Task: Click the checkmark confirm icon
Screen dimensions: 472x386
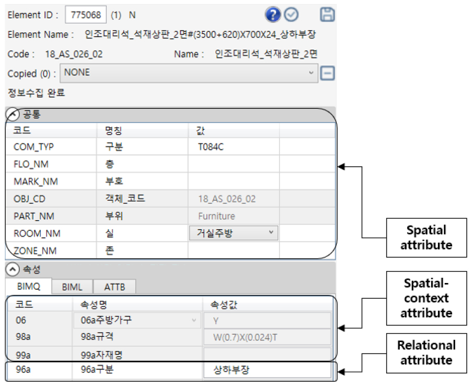Action: (291, 15)
